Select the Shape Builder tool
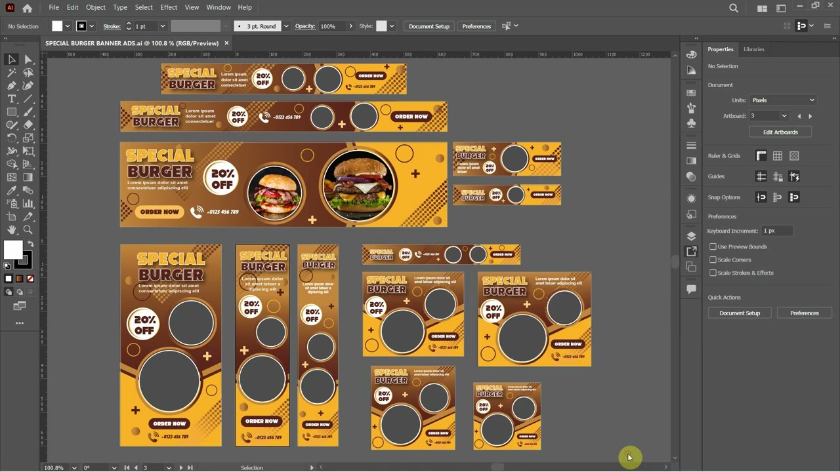The height and width of the screenshot is (472, 840). tap(12, 164)
